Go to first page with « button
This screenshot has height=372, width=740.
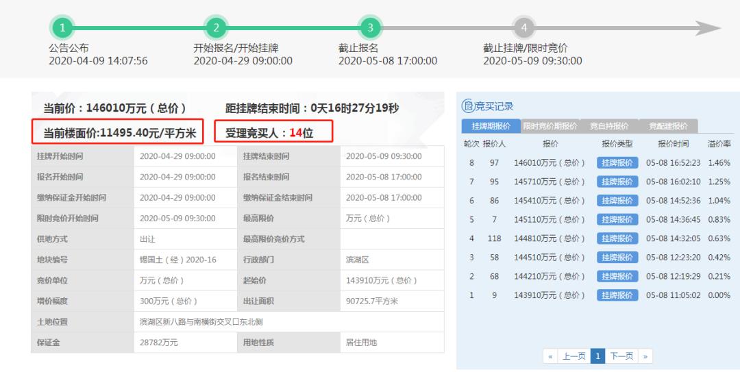[x=551, y=356]
